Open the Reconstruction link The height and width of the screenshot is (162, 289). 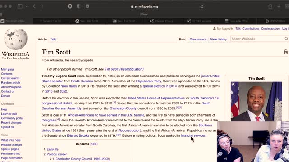(130, 130)
